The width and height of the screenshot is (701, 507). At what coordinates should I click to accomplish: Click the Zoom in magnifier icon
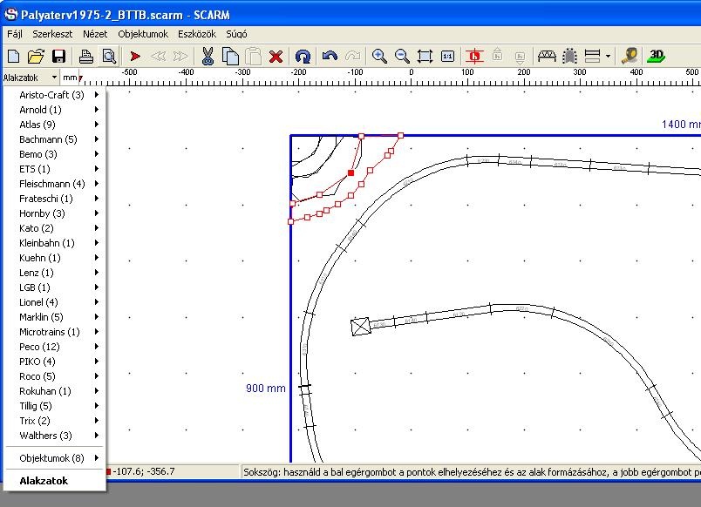379,57
